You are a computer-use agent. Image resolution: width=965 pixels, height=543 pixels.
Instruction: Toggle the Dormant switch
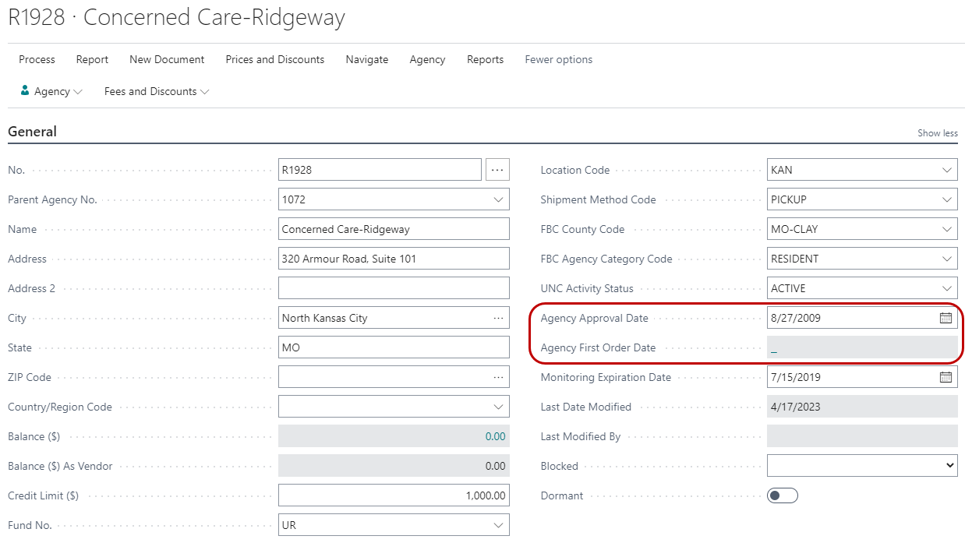tap(783, 495)
